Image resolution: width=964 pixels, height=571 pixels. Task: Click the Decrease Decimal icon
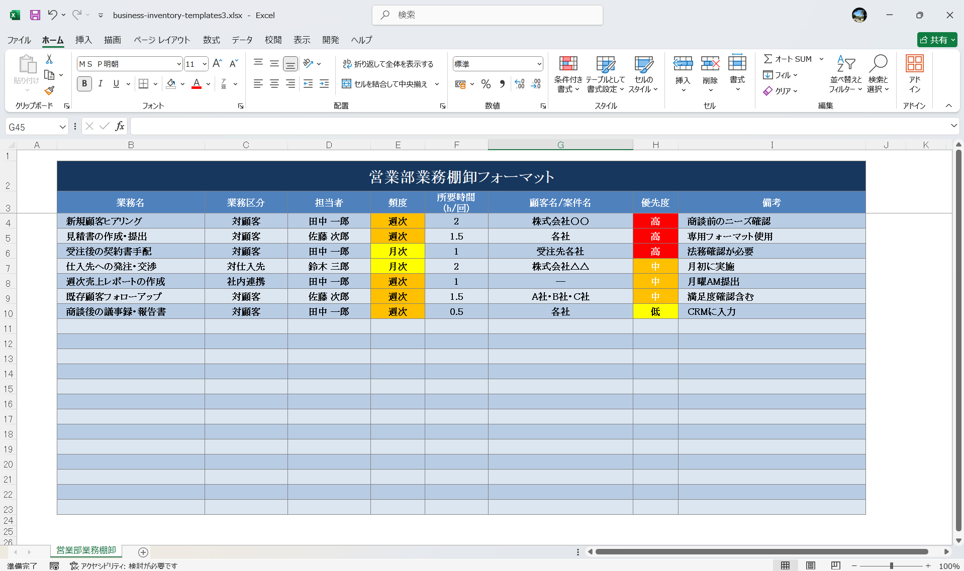coord(536,84)
